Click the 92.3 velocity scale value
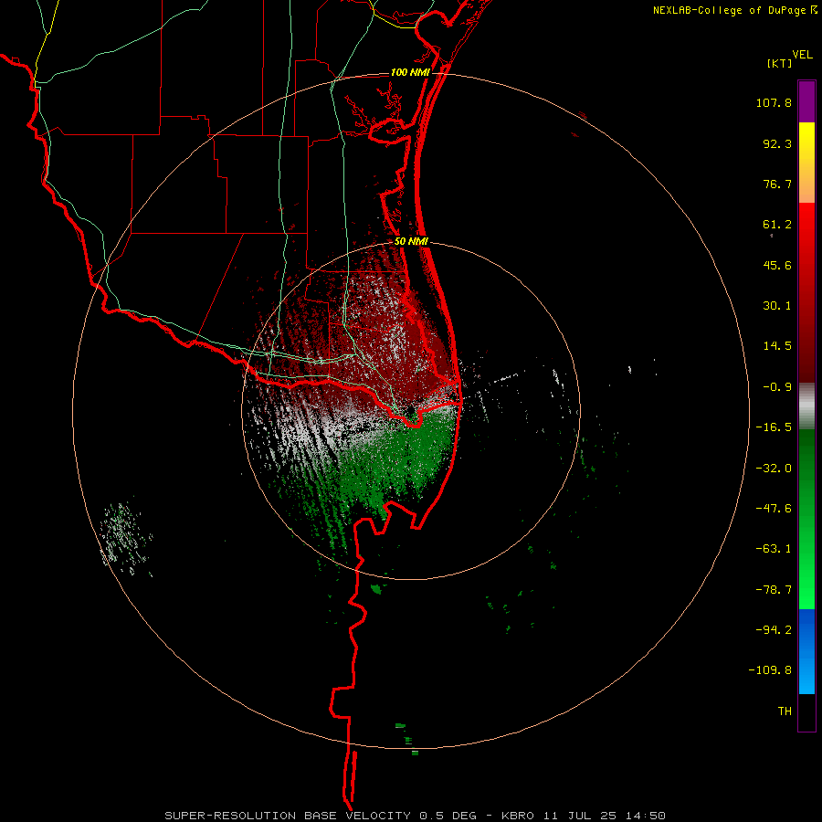Screen dimensions: 822x822 777,143
